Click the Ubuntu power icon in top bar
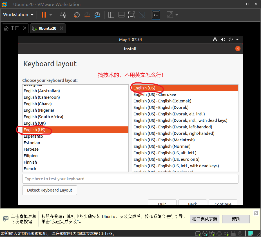The image size is (261, 237). (x=231, y=39)
